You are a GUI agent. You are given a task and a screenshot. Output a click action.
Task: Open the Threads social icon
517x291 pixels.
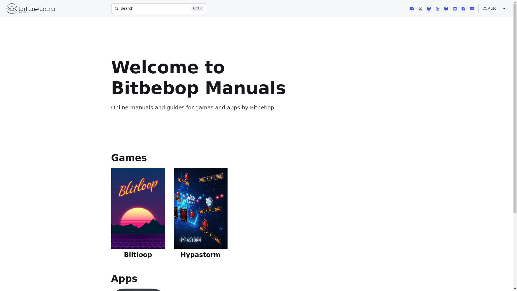[437, 9]
